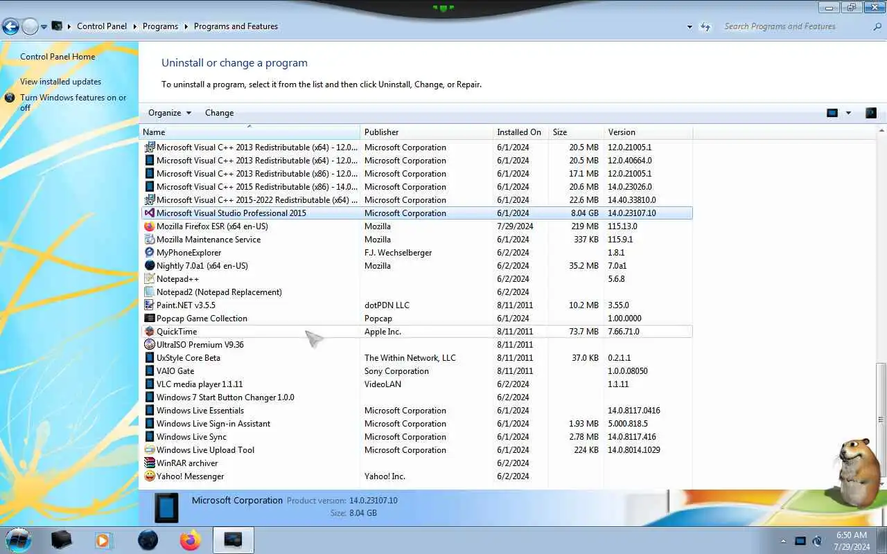Click the size cell '73.7 MB'
The width and height of the screenshot is (887, 554).
coord(583,332)
